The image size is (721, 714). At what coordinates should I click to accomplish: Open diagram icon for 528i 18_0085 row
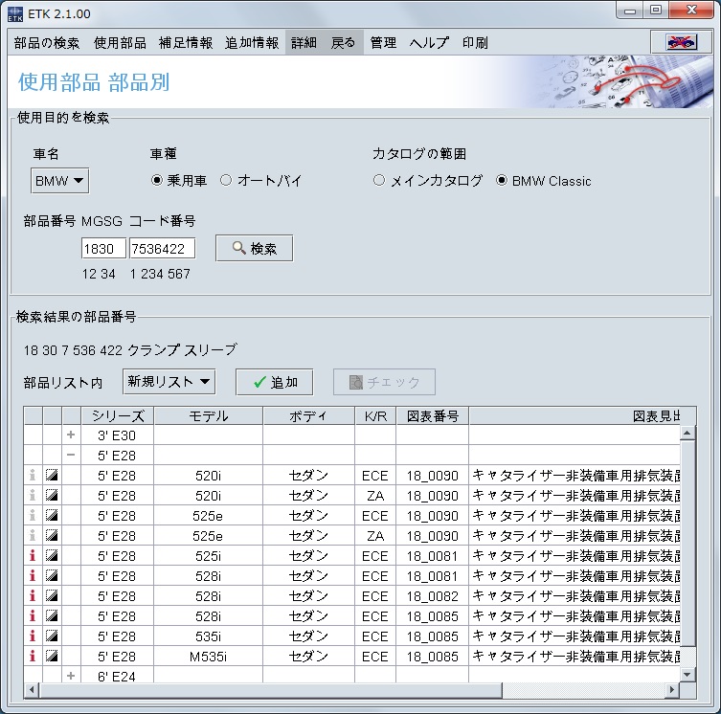(x=52, y=615)
